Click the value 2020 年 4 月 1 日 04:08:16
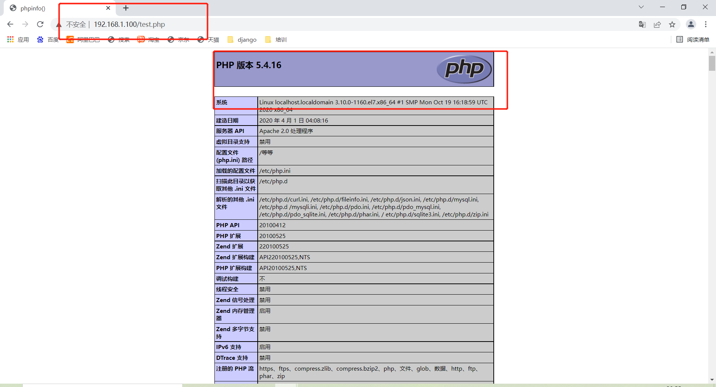The image size is (716, 387). tap(293, 121)
